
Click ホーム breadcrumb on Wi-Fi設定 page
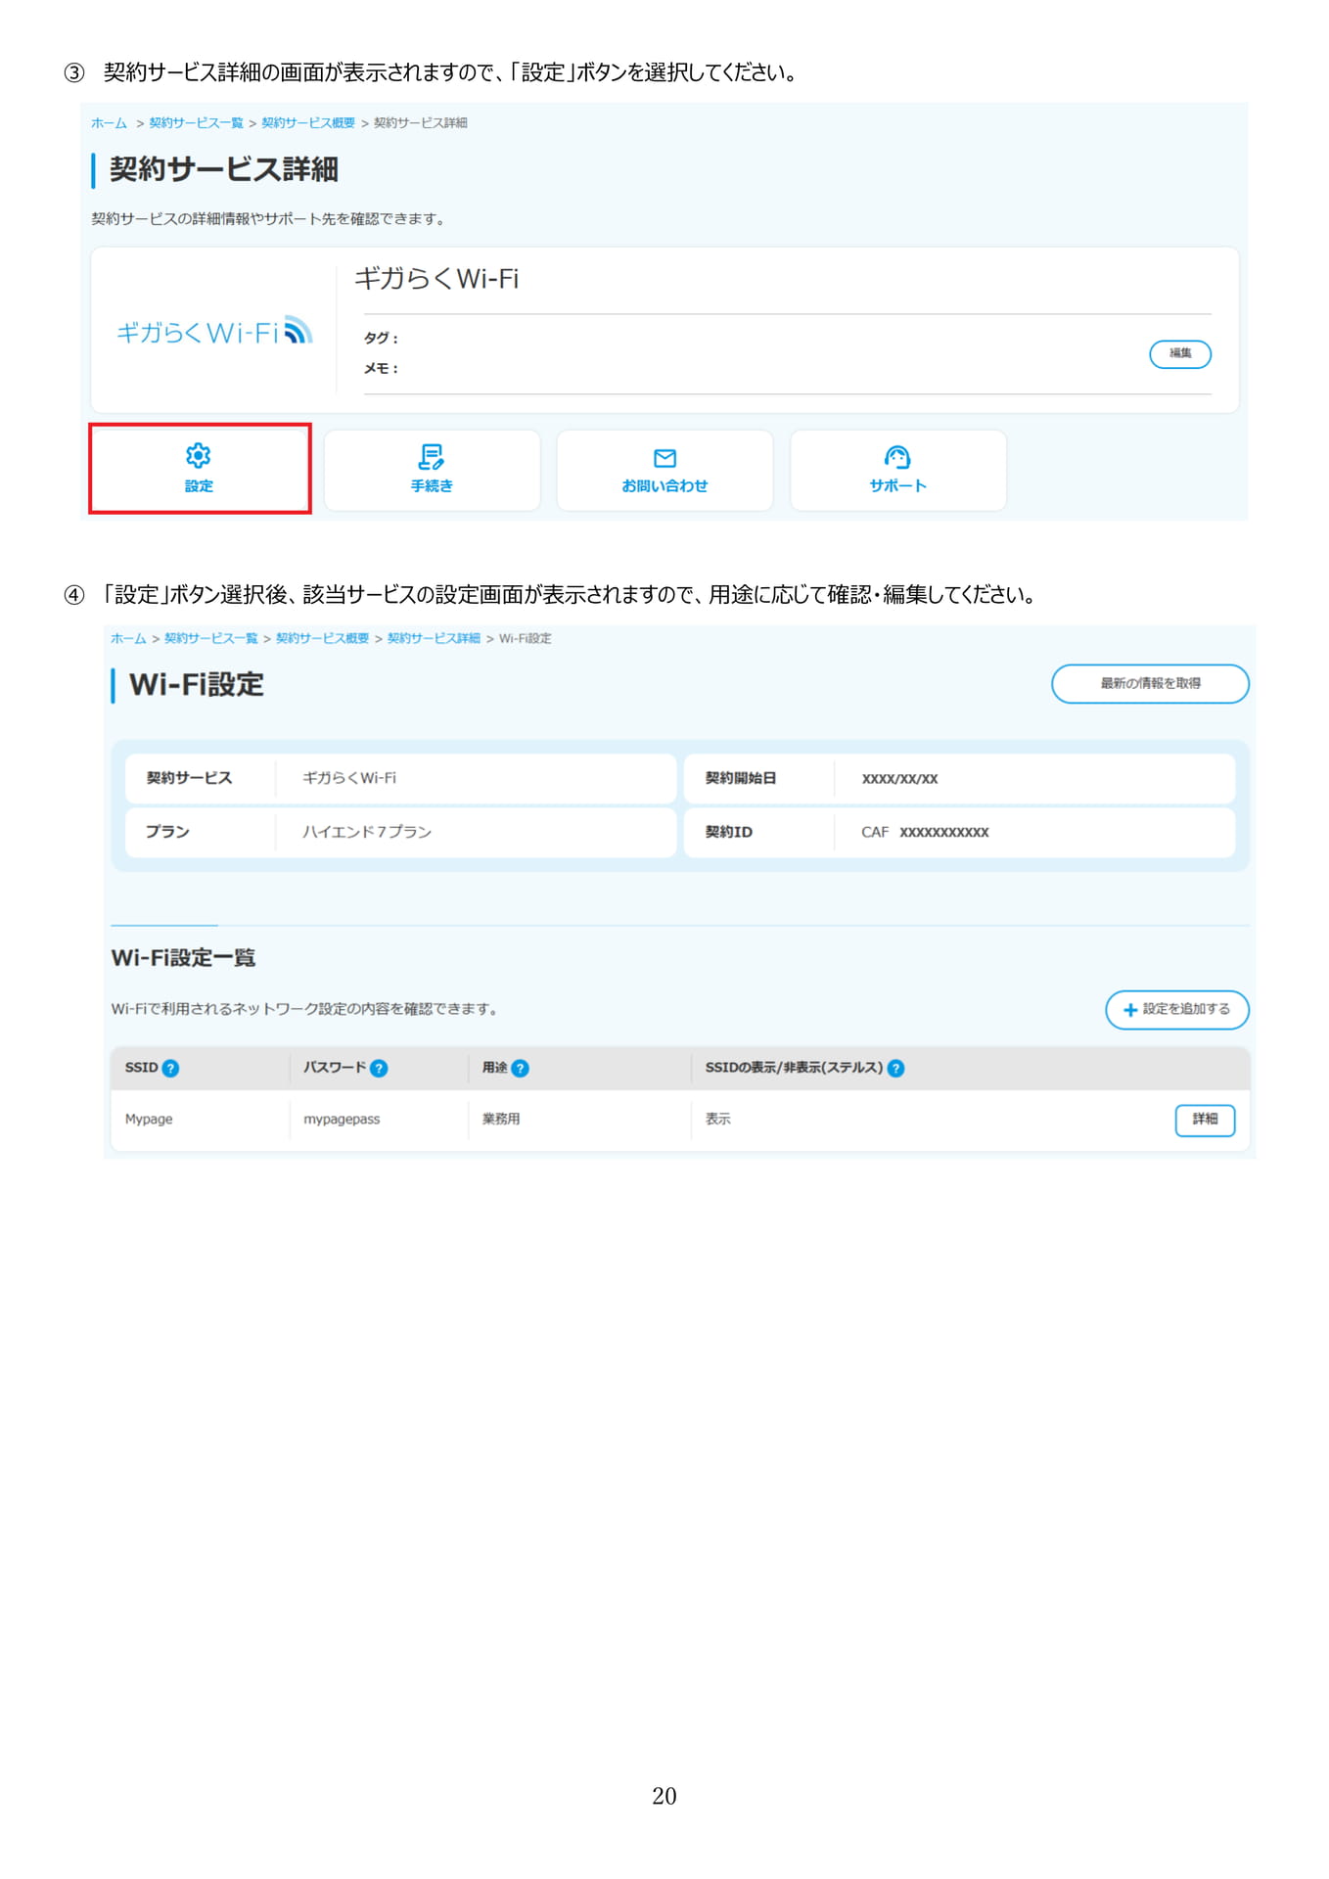point(128,638)
